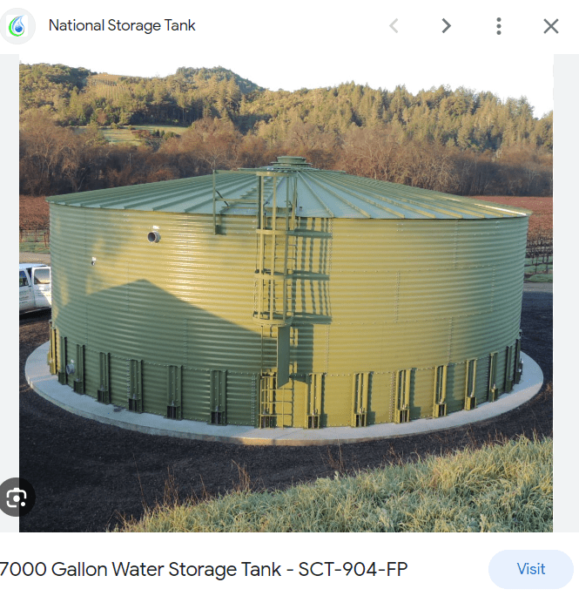Screen dimensions: 579x596
Task: Click the National Storage Tank water-drop favicon
Action: (x=17, y=26)
